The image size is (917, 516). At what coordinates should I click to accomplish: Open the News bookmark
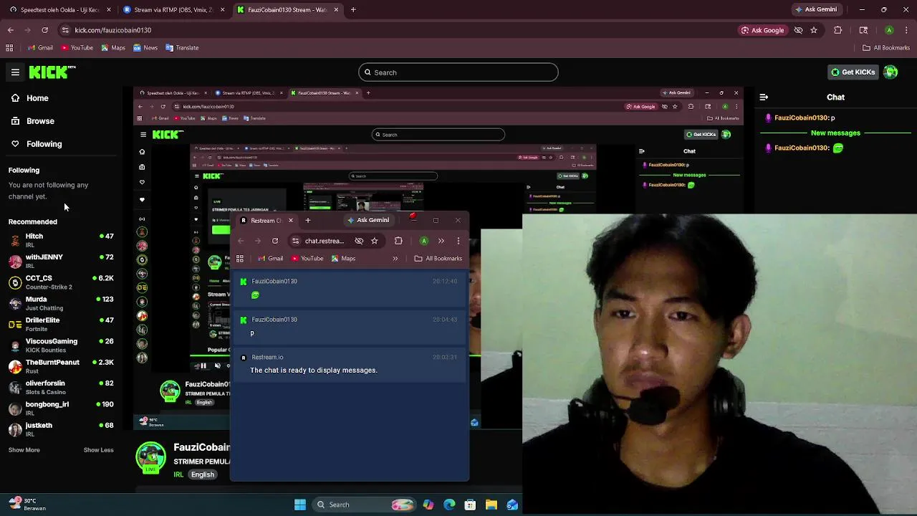(x=145, y=48)
